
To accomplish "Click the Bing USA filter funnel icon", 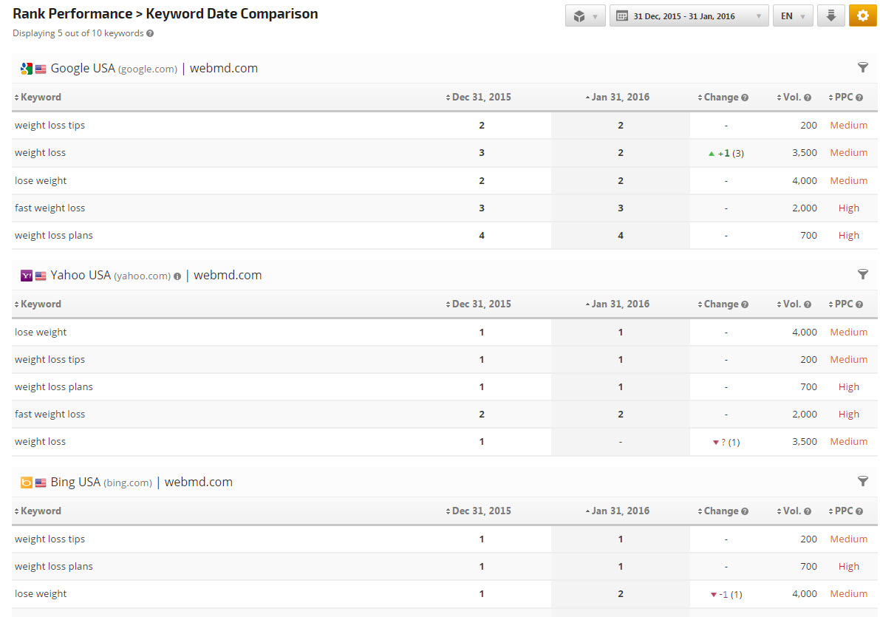I will coord(862,482).
